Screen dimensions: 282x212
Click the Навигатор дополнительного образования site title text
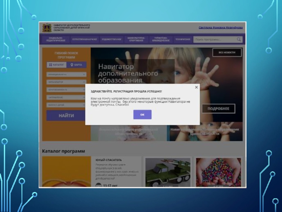tap(72, 28)
